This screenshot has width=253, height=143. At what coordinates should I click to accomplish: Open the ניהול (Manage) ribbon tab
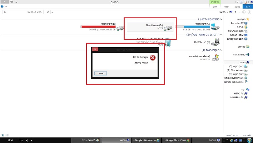[215, 7]
